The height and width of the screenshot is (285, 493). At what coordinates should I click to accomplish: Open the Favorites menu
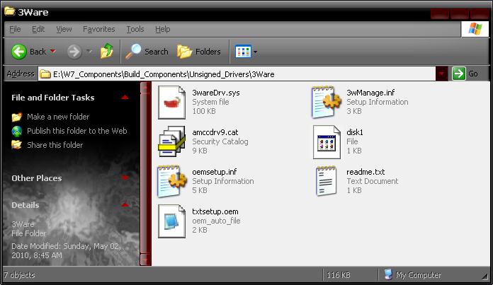pyautogui.click(x=98, y=29)
